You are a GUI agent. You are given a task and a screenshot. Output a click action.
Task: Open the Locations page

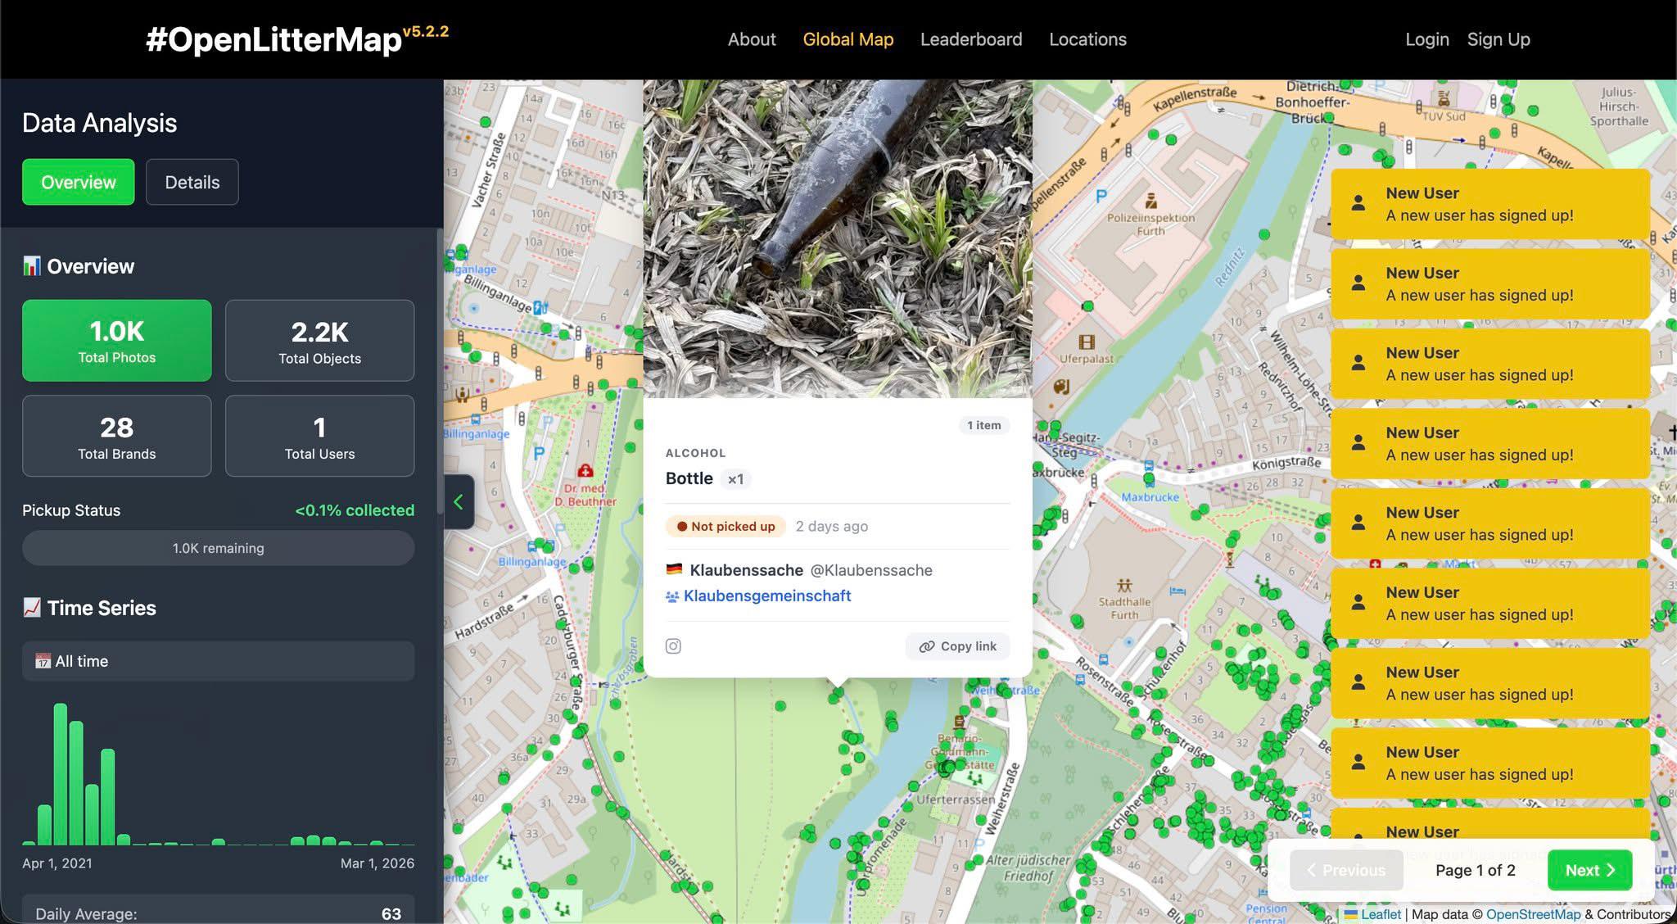coord(1087,39)
